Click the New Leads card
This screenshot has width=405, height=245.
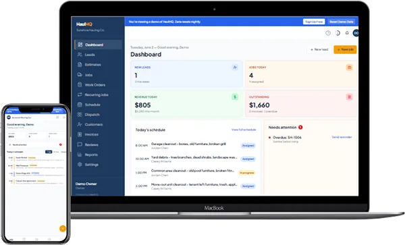click(186, 74)
